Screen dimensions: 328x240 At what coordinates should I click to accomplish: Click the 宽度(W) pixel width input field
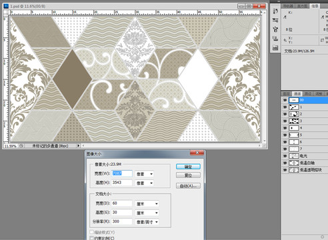122,173
